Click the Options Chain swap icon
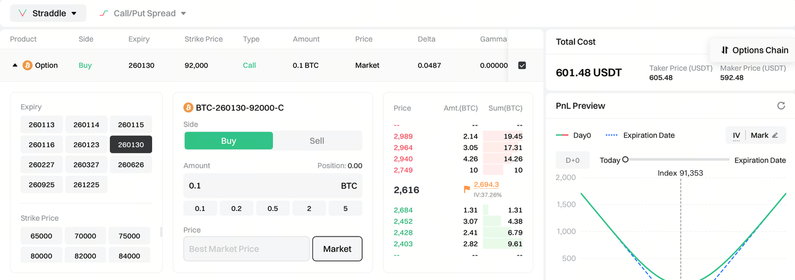The height and width of the screenshot is (280, 795). tap(724, 50)
